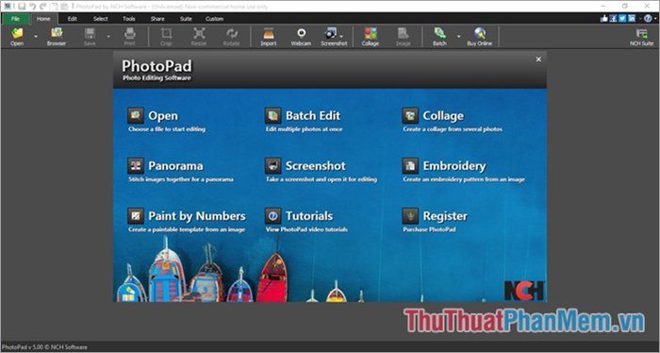Image resolution: width=660 pixels, height=353 pixels.
Task: Click the LinkedIn share icon
Action: click(632, 19)
